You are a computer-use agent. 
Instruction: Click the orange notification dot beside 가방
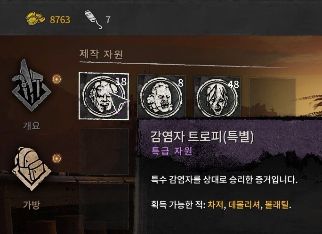[x=56, y=158]
